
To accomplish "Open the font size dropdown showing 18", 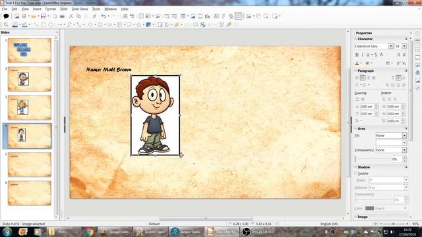I will [404, 46].
